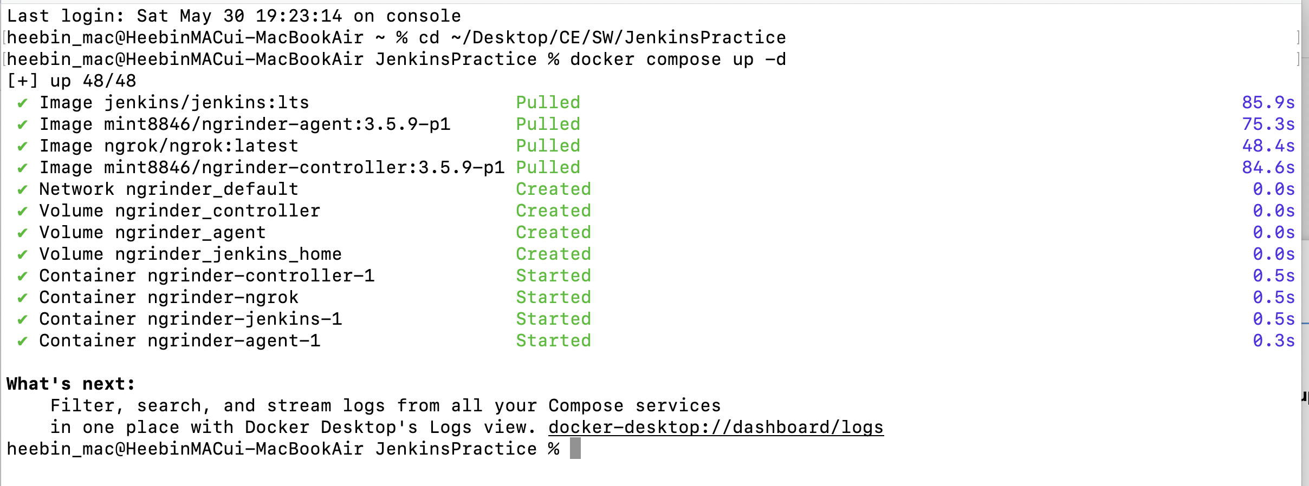
Task: Click the green checkmark beside jenkins/jenkins:lts
Action: pyautogui.click(x=22, y=103)
